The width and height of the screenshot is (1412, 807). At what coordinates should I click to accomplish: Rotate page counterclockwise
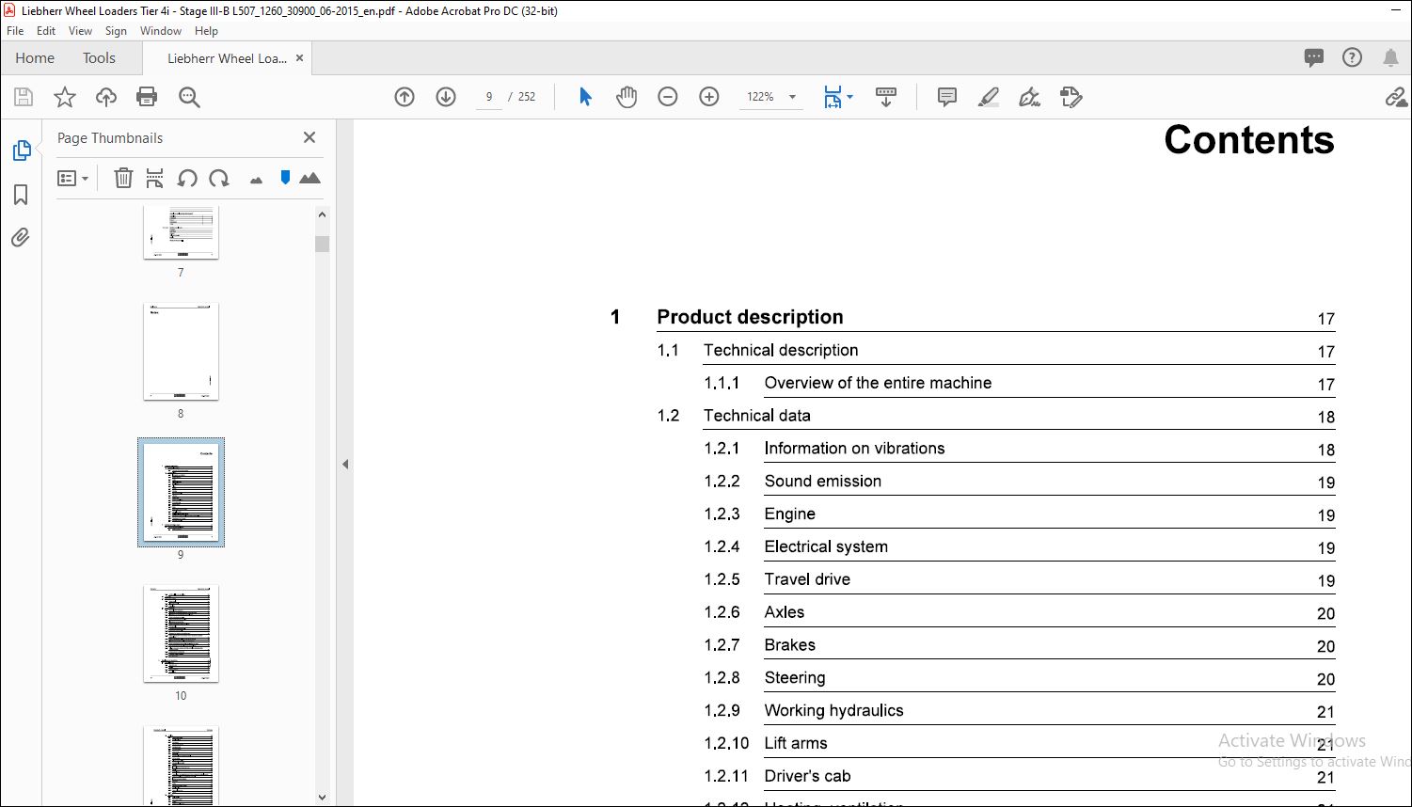(187, 178)
